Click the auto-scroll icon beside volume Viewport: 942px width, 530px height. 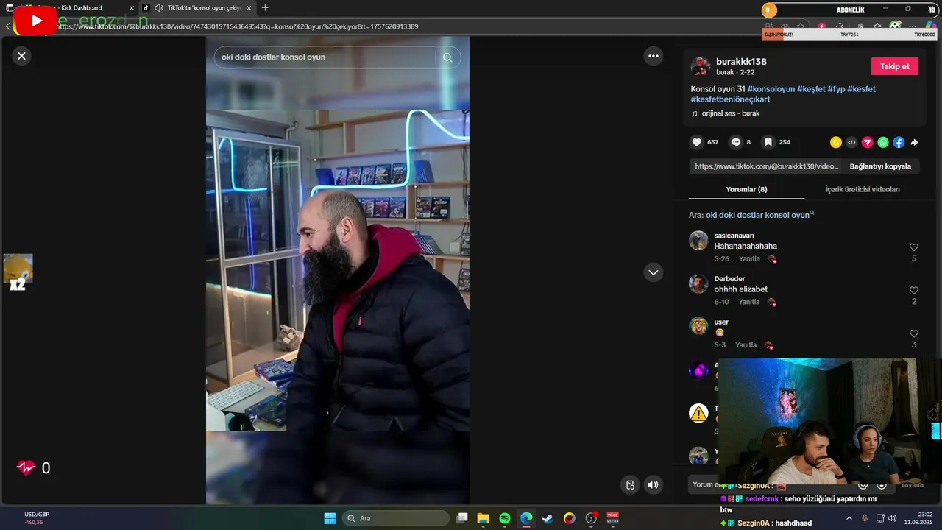(630, 484)
